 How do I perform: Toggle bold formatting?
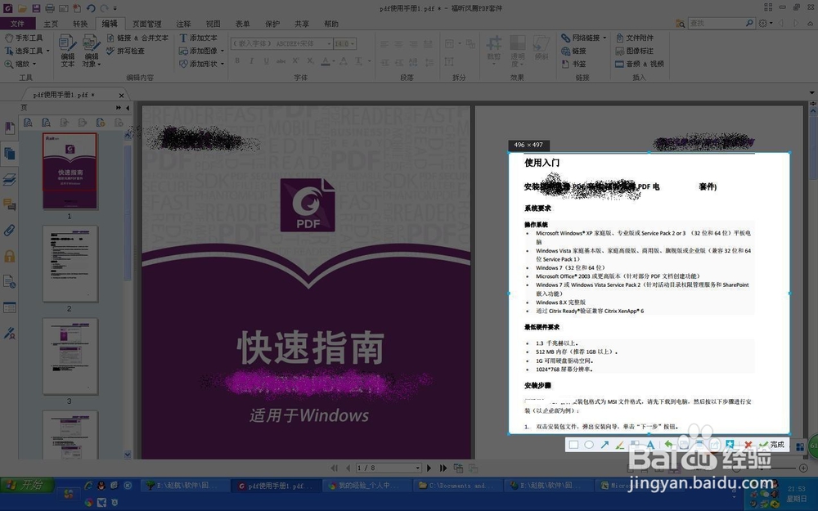(x=237, y=61)
